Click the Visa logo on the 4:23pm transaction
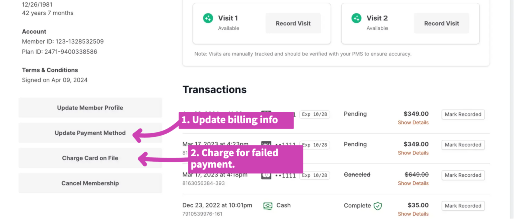The height and width of the screenshot is (219, 514). tap(266, 145)
